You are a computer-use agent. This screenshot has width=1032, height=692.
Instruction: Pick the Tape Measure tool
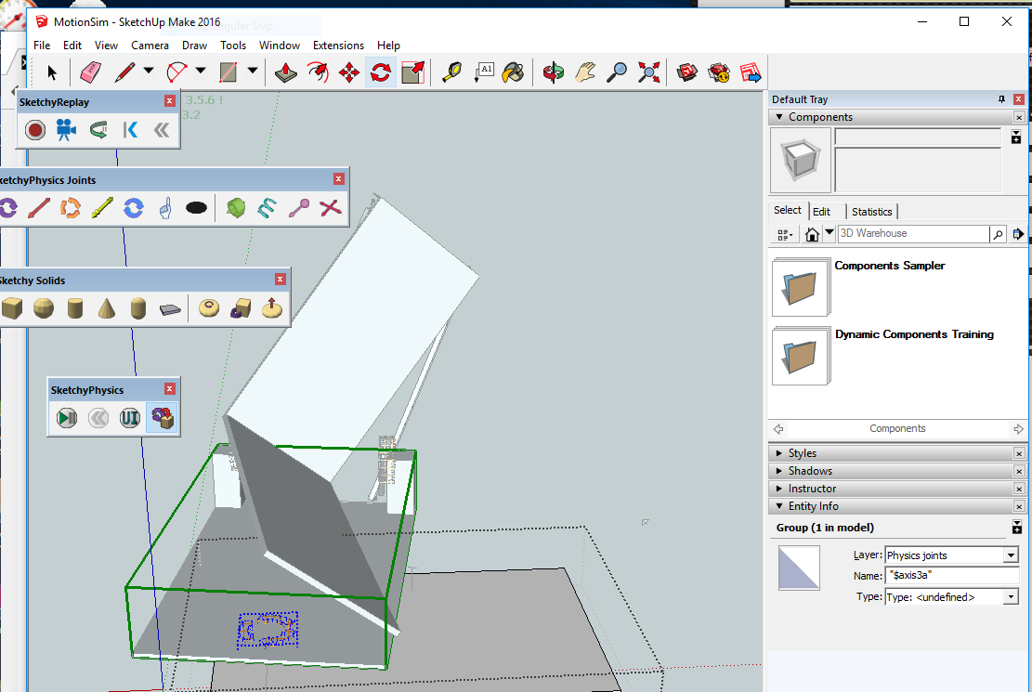[451, 72]
